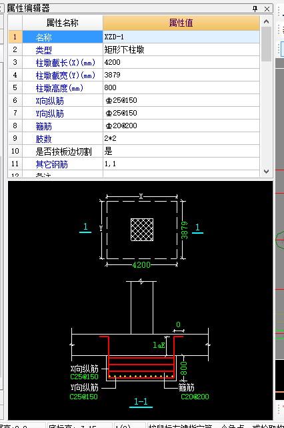
Task: Click the 1-1 section title
Action: coord(141,401)
